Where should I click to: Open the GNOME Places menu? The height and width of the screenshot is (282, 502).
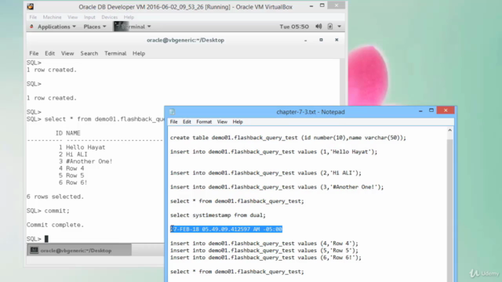95,27
